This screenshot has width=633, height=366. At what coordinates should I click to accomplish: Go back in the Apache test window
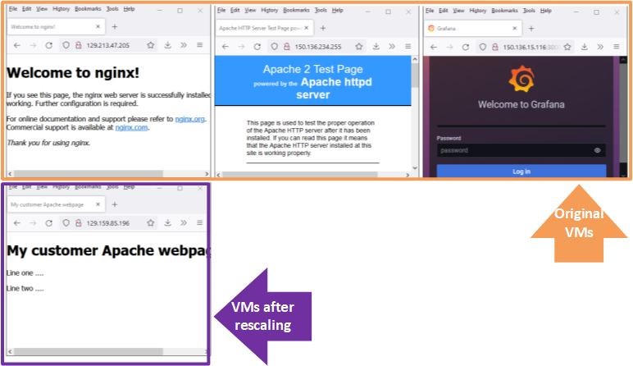pyautogui.click(x=225, y=47)
